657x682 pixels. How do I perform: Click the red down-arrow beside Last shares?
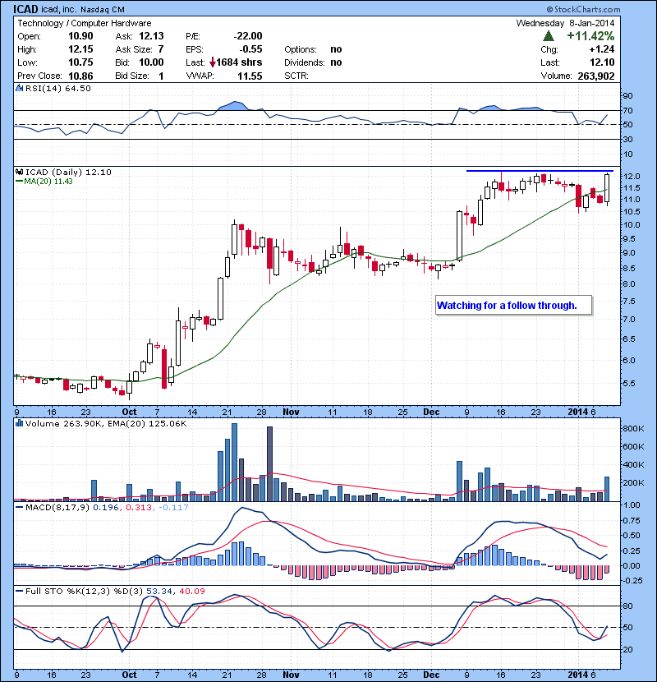[212, 62]
